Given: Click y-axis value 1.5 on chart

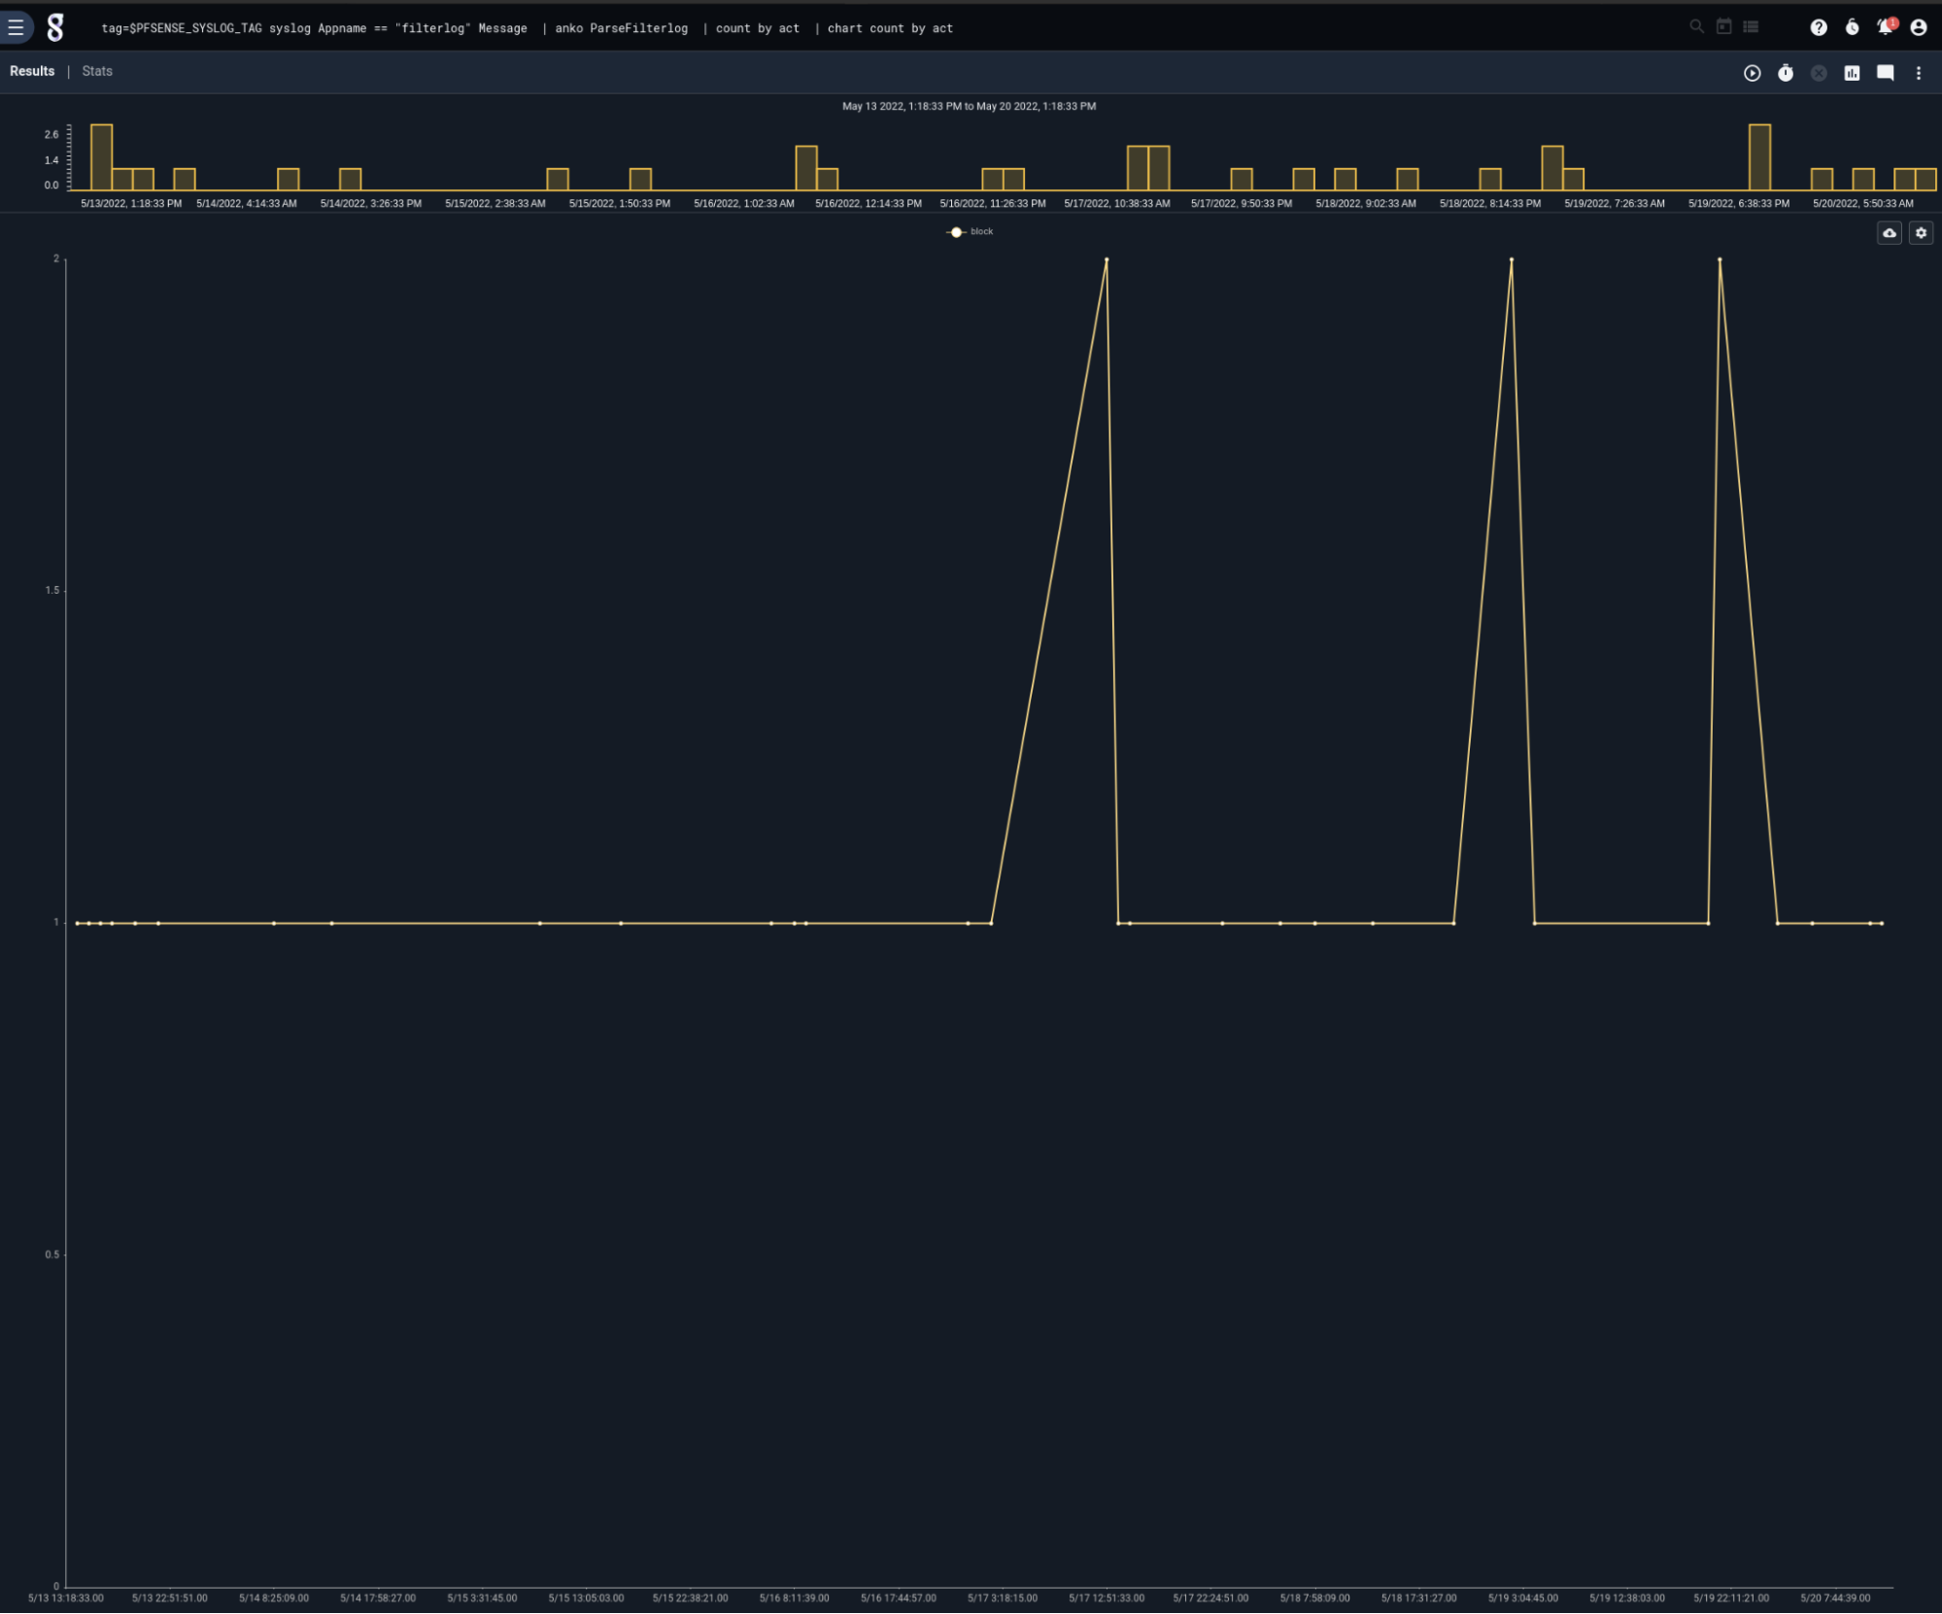Looking at the screenshot, I should [x=51, y=591].
